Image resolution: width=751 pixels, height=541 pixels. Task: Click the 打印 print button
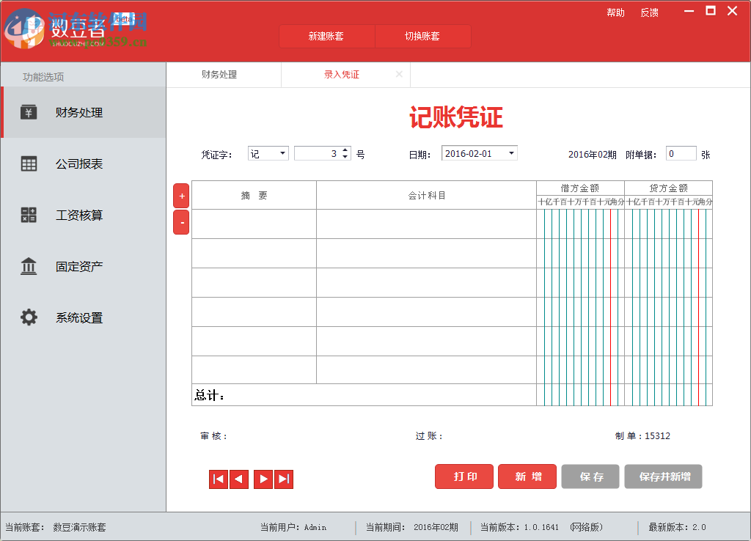coord(464,476)
